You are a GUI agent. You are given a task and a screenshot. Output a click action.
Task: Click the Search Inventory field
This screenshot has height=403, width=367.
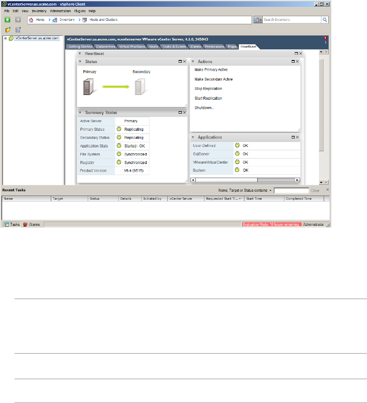[292, 20]
